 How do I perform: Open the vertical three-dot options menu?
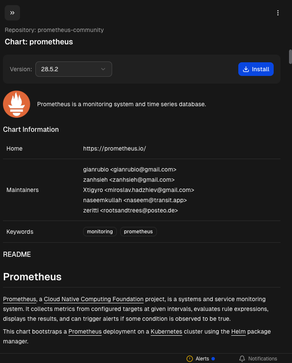click(278, 13)
